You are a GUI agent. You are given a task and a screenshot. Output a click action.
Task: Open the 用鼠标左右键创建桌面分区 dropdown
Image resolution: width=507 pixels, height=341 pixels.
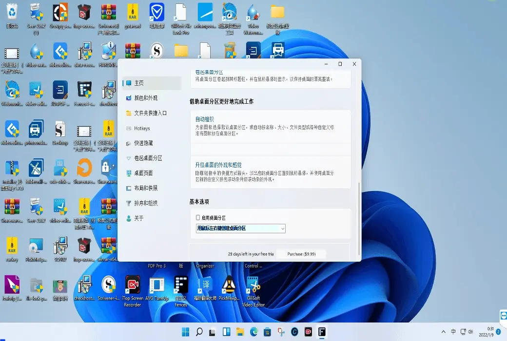(240, 228)
